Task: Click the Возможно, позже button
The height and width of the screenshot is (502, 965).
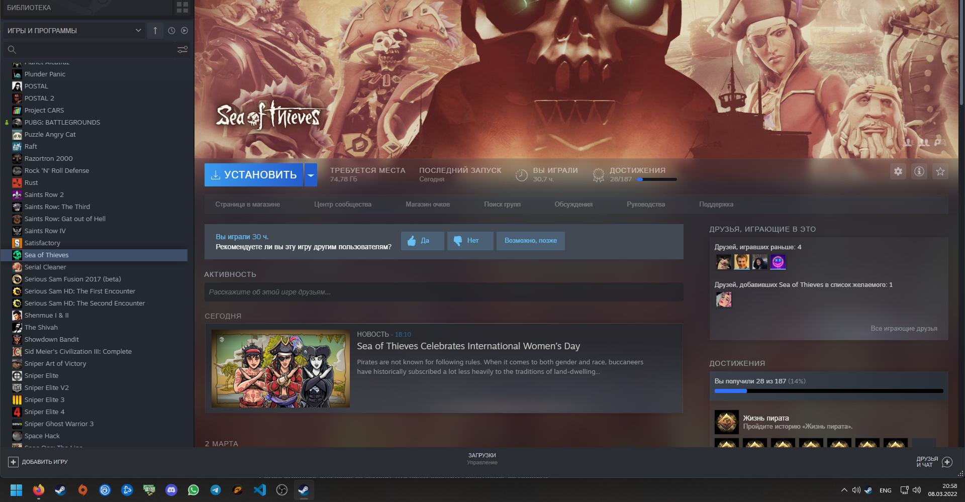Action: [x=530, y=241]
